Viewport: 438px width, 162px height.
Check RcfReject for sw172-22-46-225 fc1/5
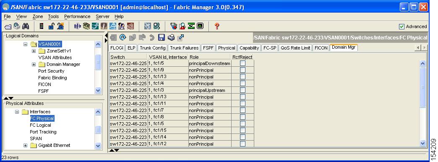click(243, 63)
